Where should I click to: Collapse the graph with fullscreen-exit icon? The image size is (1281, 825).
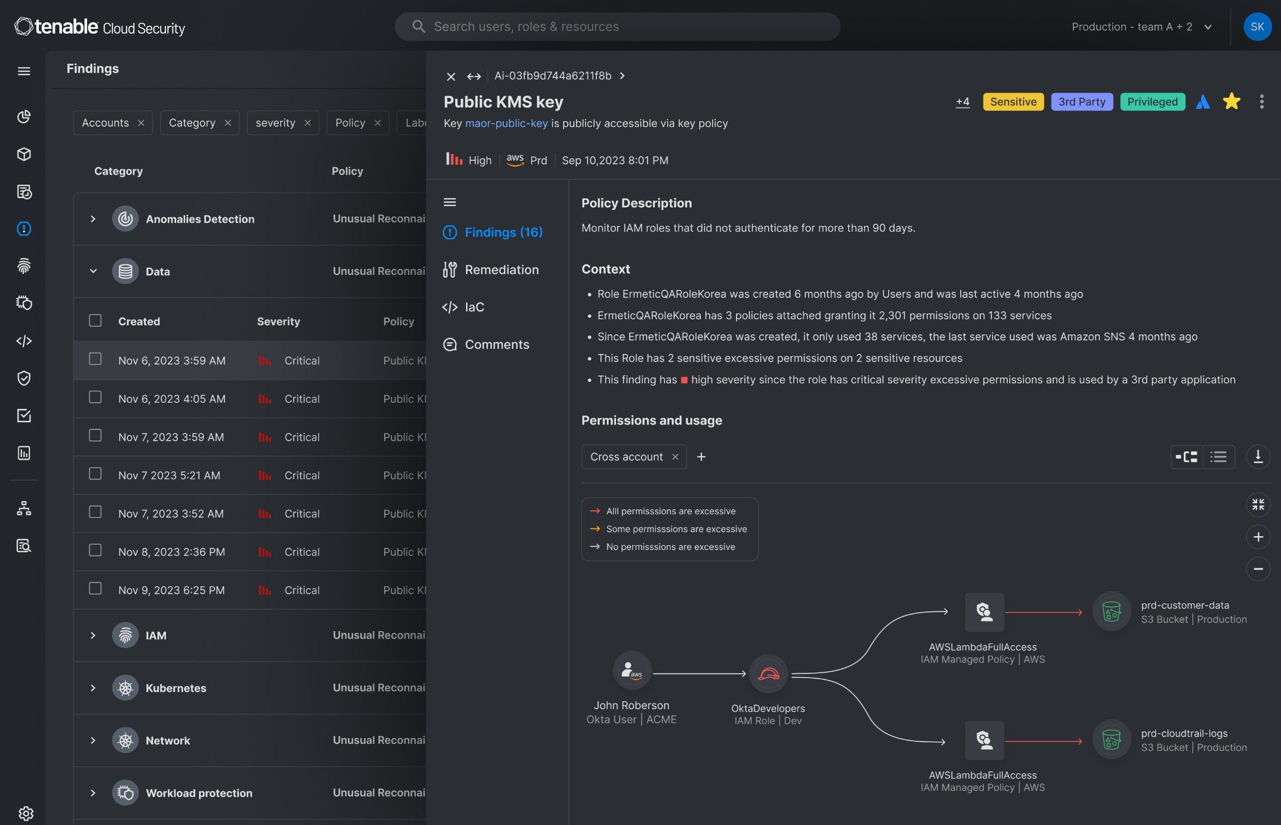1258,505
